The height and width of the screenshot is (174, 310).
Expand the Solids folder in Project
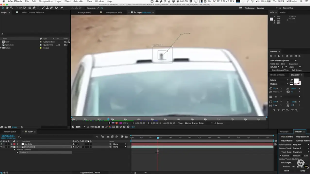coord(1,48)
